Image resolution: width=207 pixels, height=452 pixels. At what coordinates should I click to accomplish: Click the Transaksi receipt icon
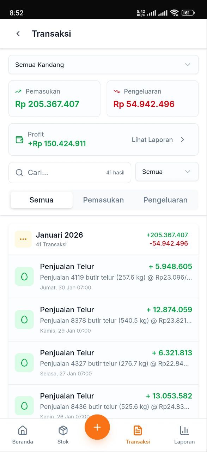point(138,430)
